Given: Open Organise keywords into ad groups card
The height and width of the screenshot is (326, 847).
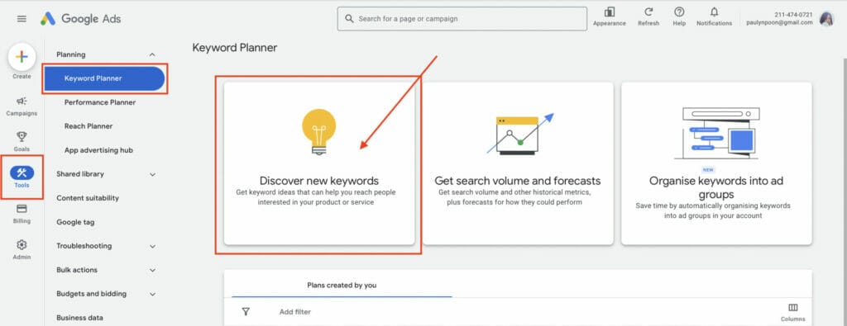Looking at the screenshot, I should tap(716, 163).
